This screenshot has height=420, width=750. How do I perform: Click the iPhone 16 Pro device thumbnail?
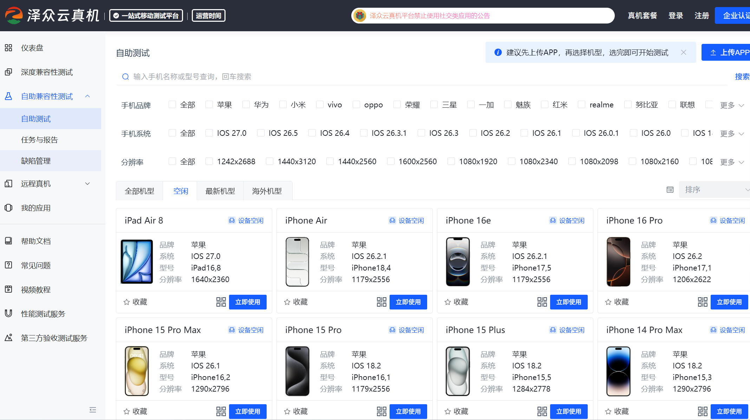[618, 262]
